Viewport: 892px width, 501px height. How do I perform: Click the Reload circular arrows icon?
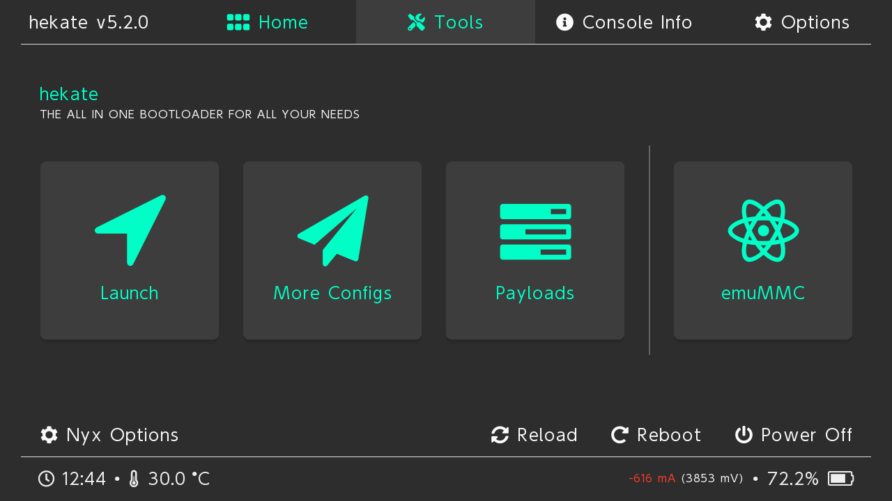tap(500, 435)
